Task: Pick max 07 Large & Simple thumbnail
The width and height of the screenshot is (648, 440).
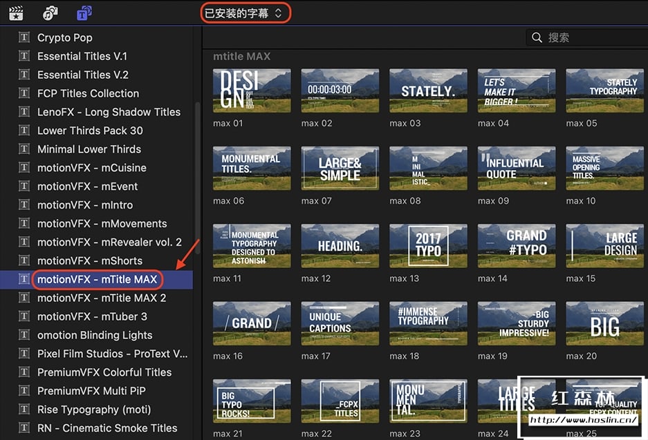Action: click(340, 168)
